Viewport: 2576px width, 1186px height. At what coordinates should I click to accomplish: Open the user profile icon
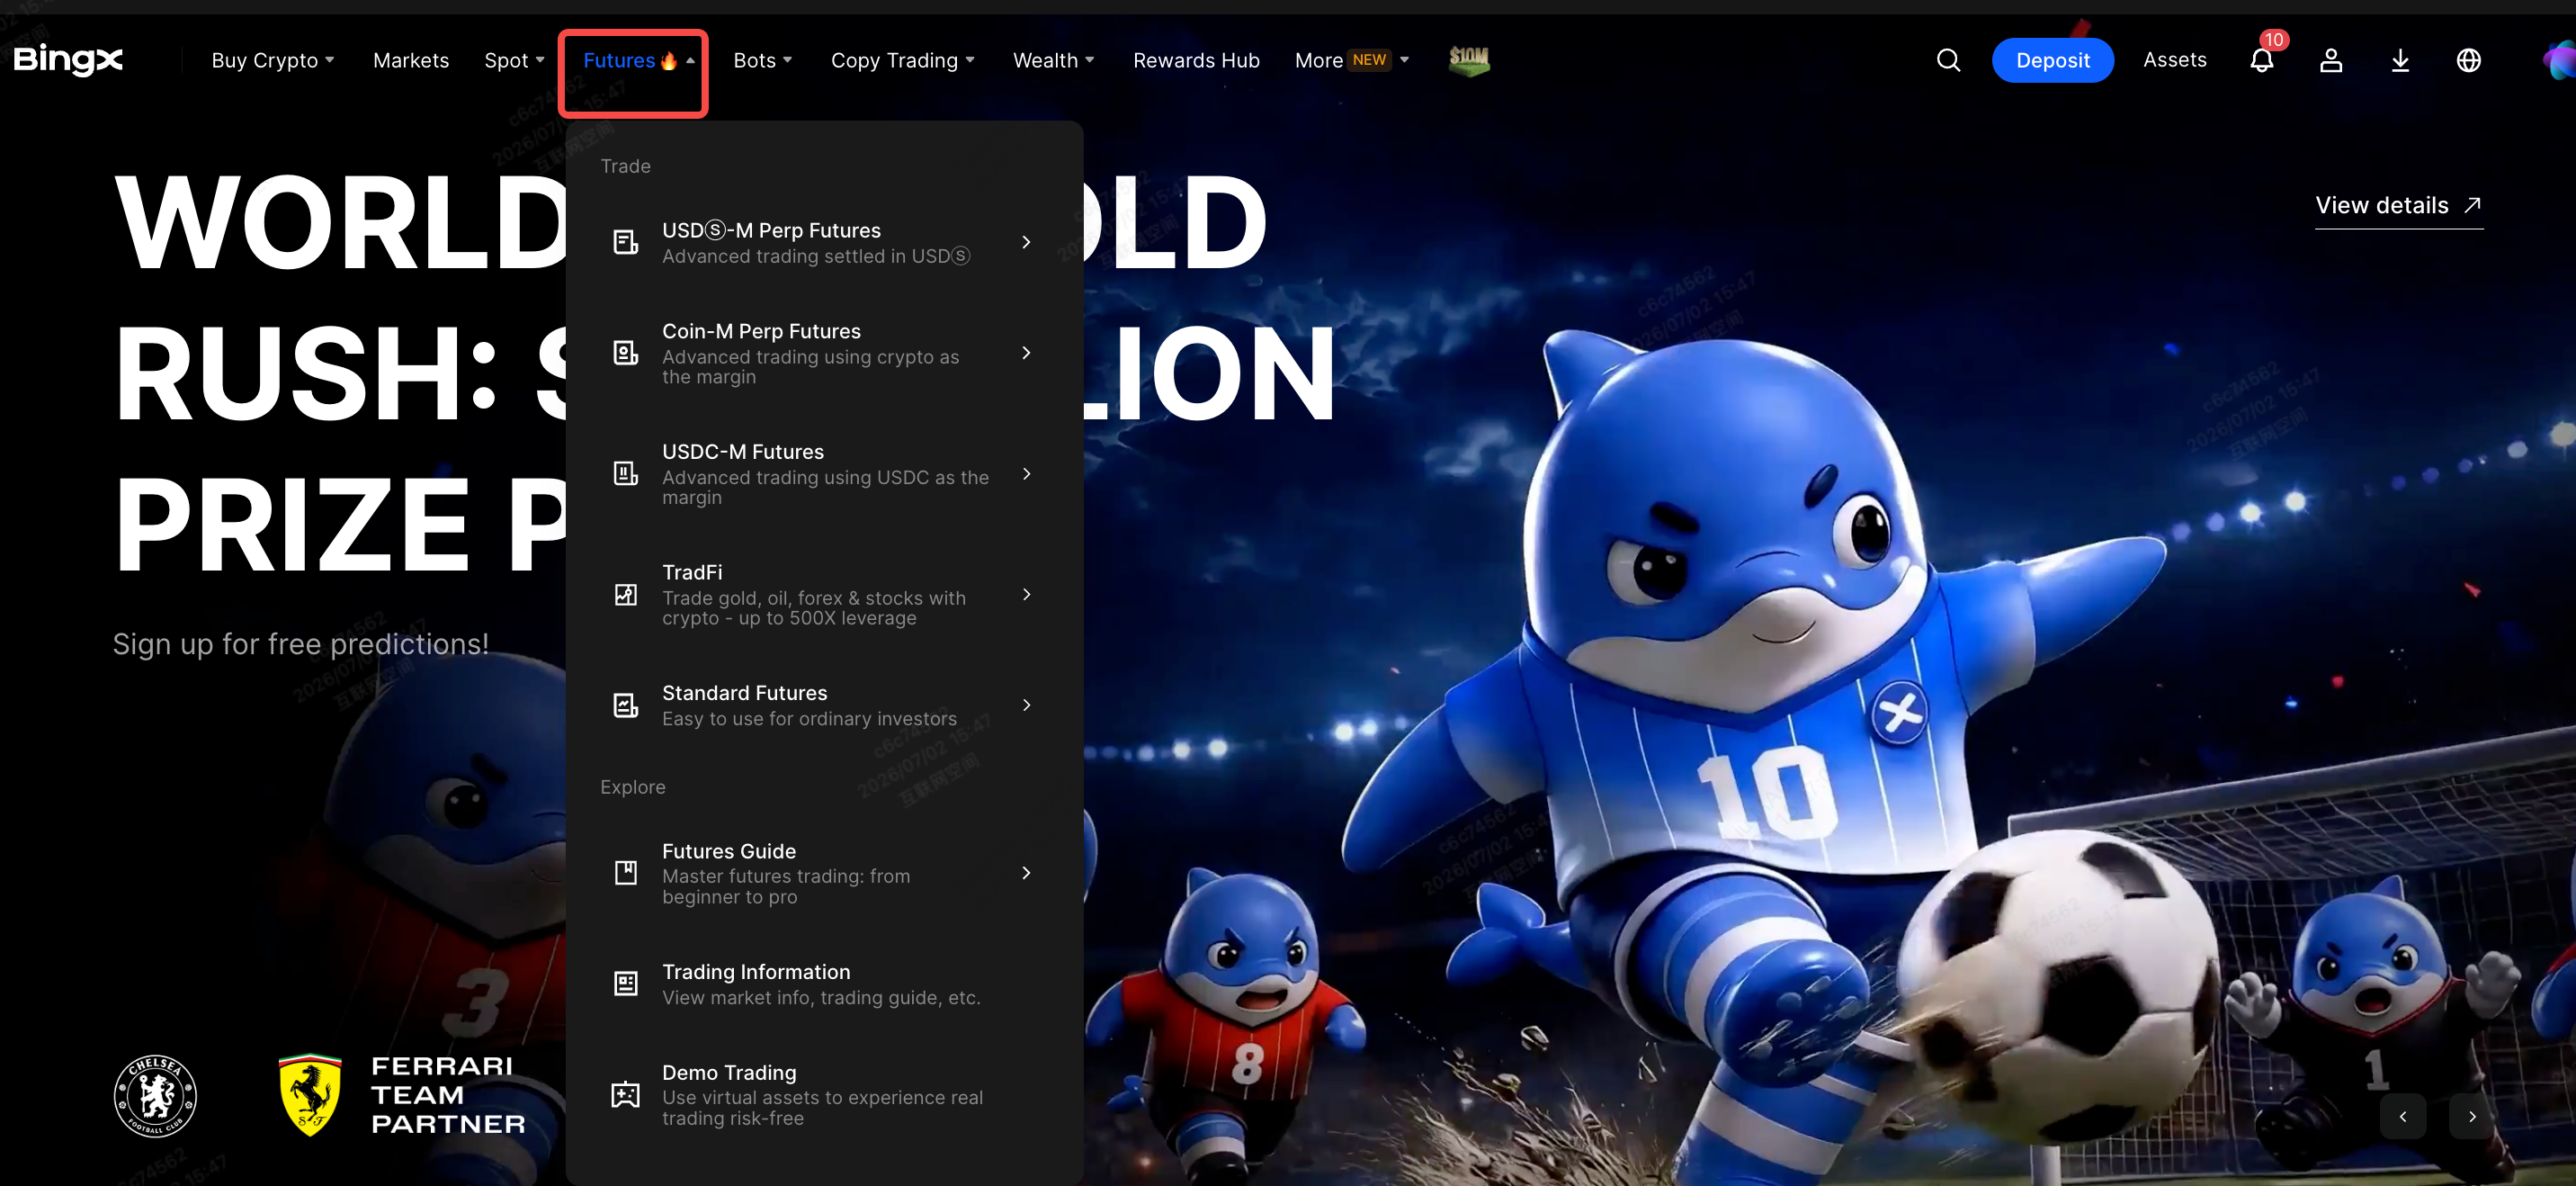click(x=2331, y=60)
